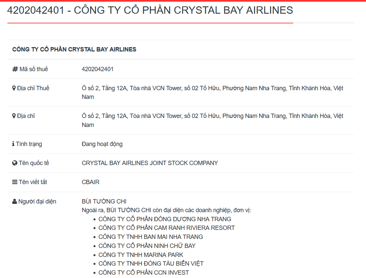Click the abbreviated name CBAIR
Viewport: 366px width, 278px height.
pos(90,182)
